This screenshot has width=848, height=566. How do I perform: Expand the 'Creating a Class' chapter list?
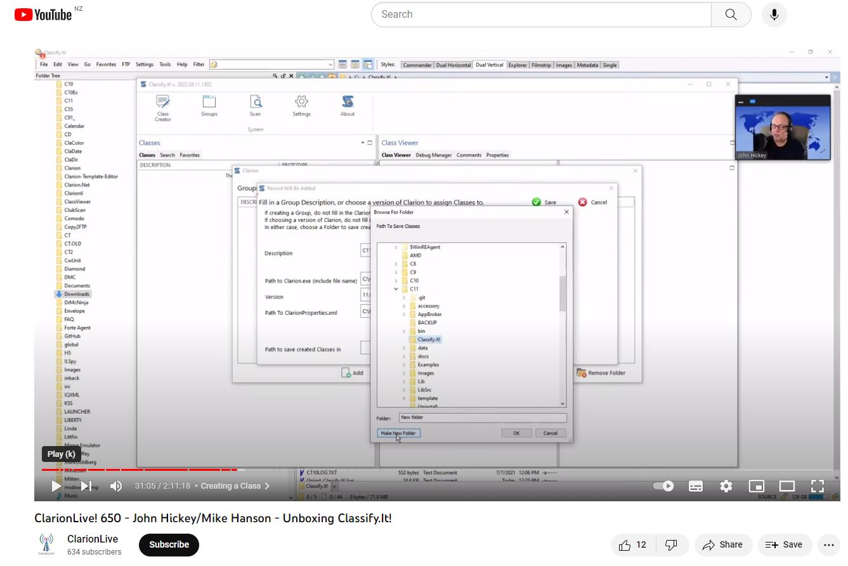(x=235, y=486)
